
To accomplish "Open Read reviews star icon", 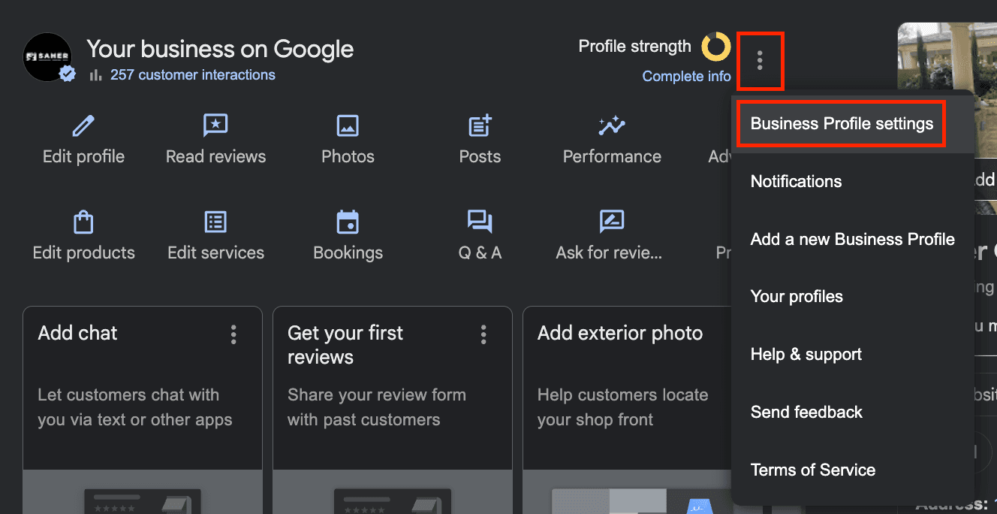I will pyautogui.click(x=215, y=126).
